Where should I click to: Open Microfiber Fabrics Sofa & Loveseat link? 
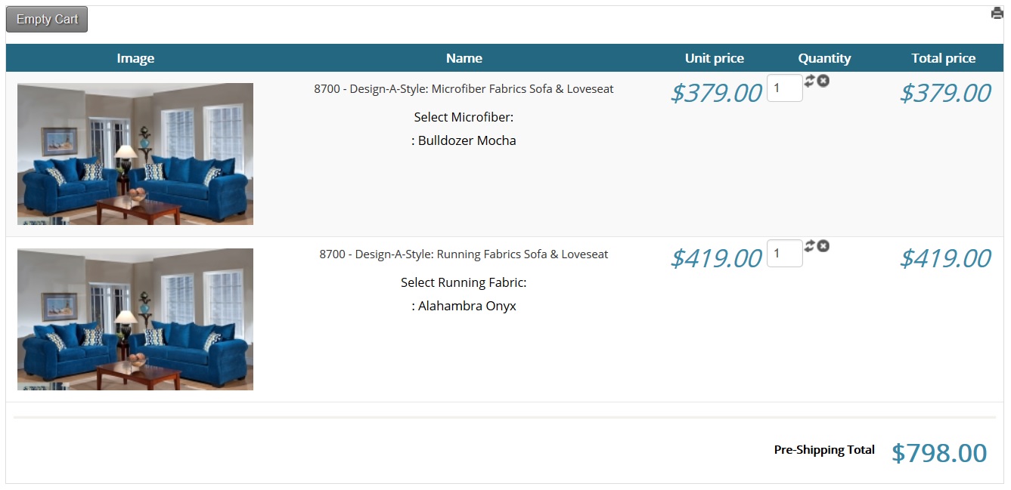click(464, 89)
